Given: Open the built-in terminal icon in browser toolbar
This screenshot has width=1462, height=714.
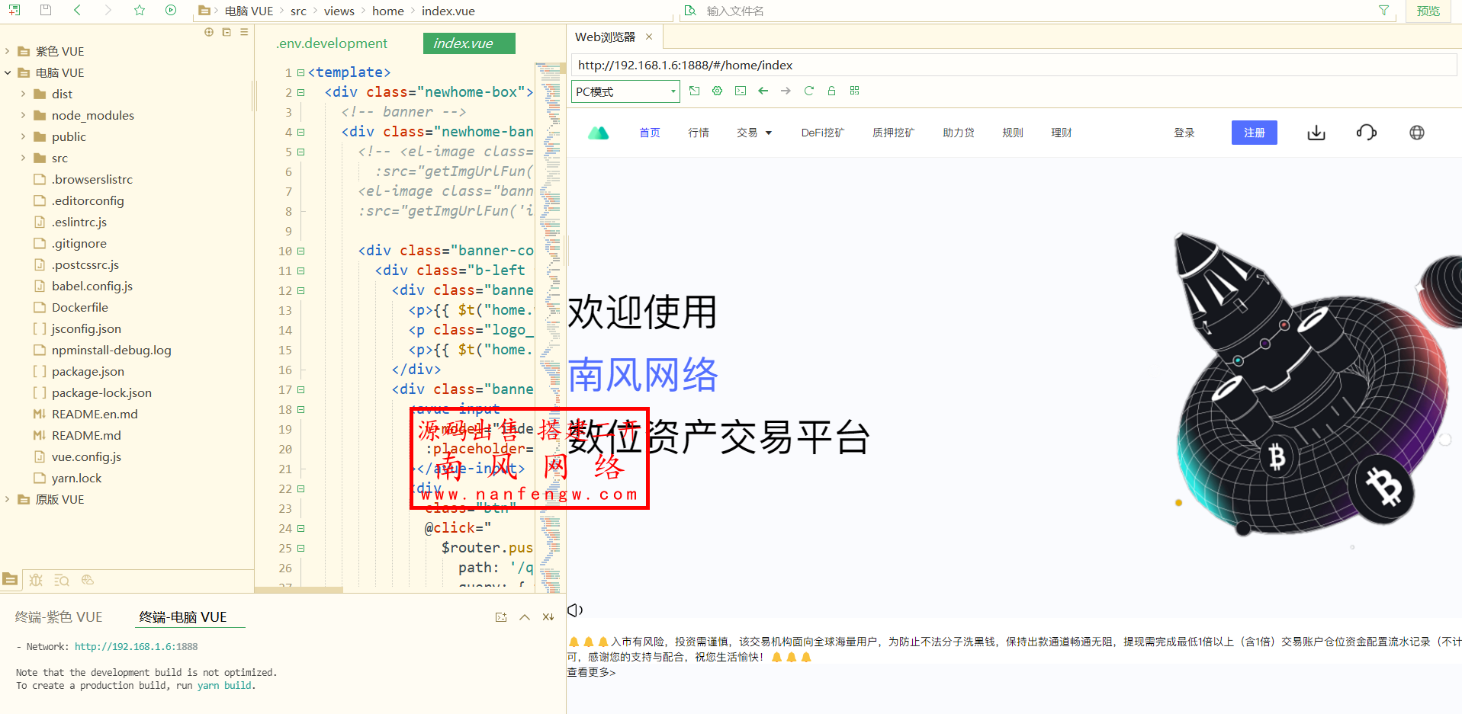Looking at the screenshot, I should (740, 91).
